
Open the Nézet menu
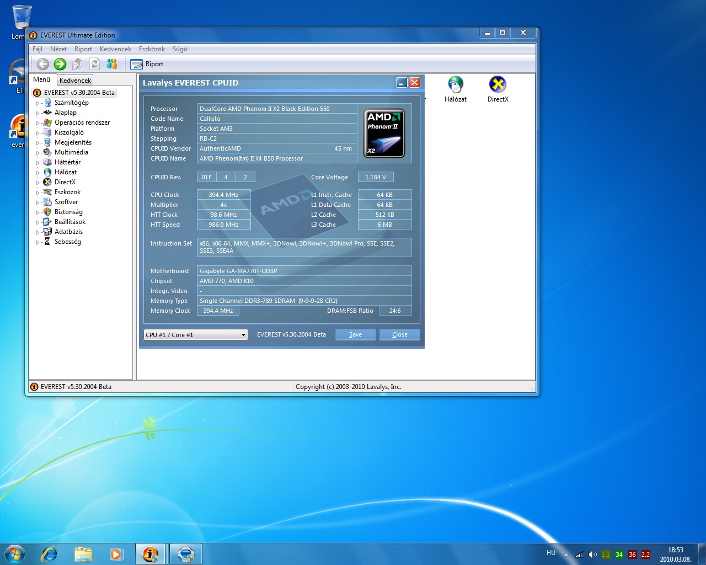tap(58, 49)
